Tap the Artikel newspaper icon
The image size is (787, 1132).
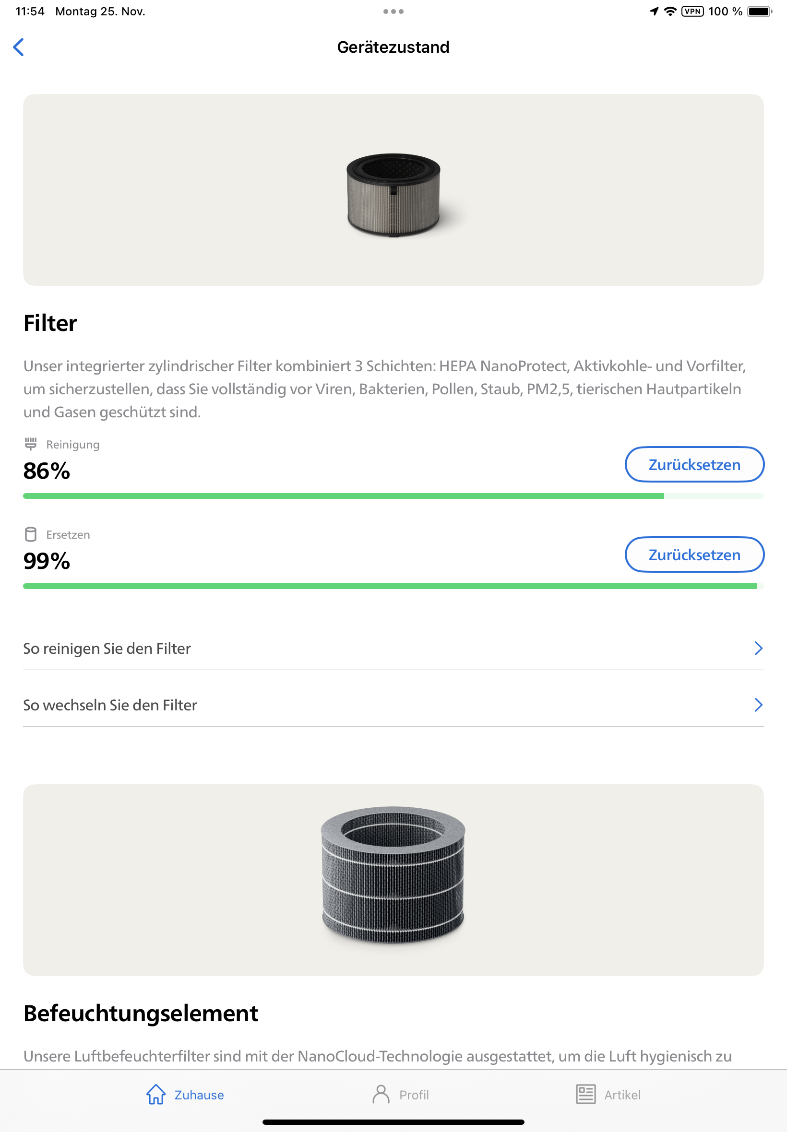(586, 1094)
